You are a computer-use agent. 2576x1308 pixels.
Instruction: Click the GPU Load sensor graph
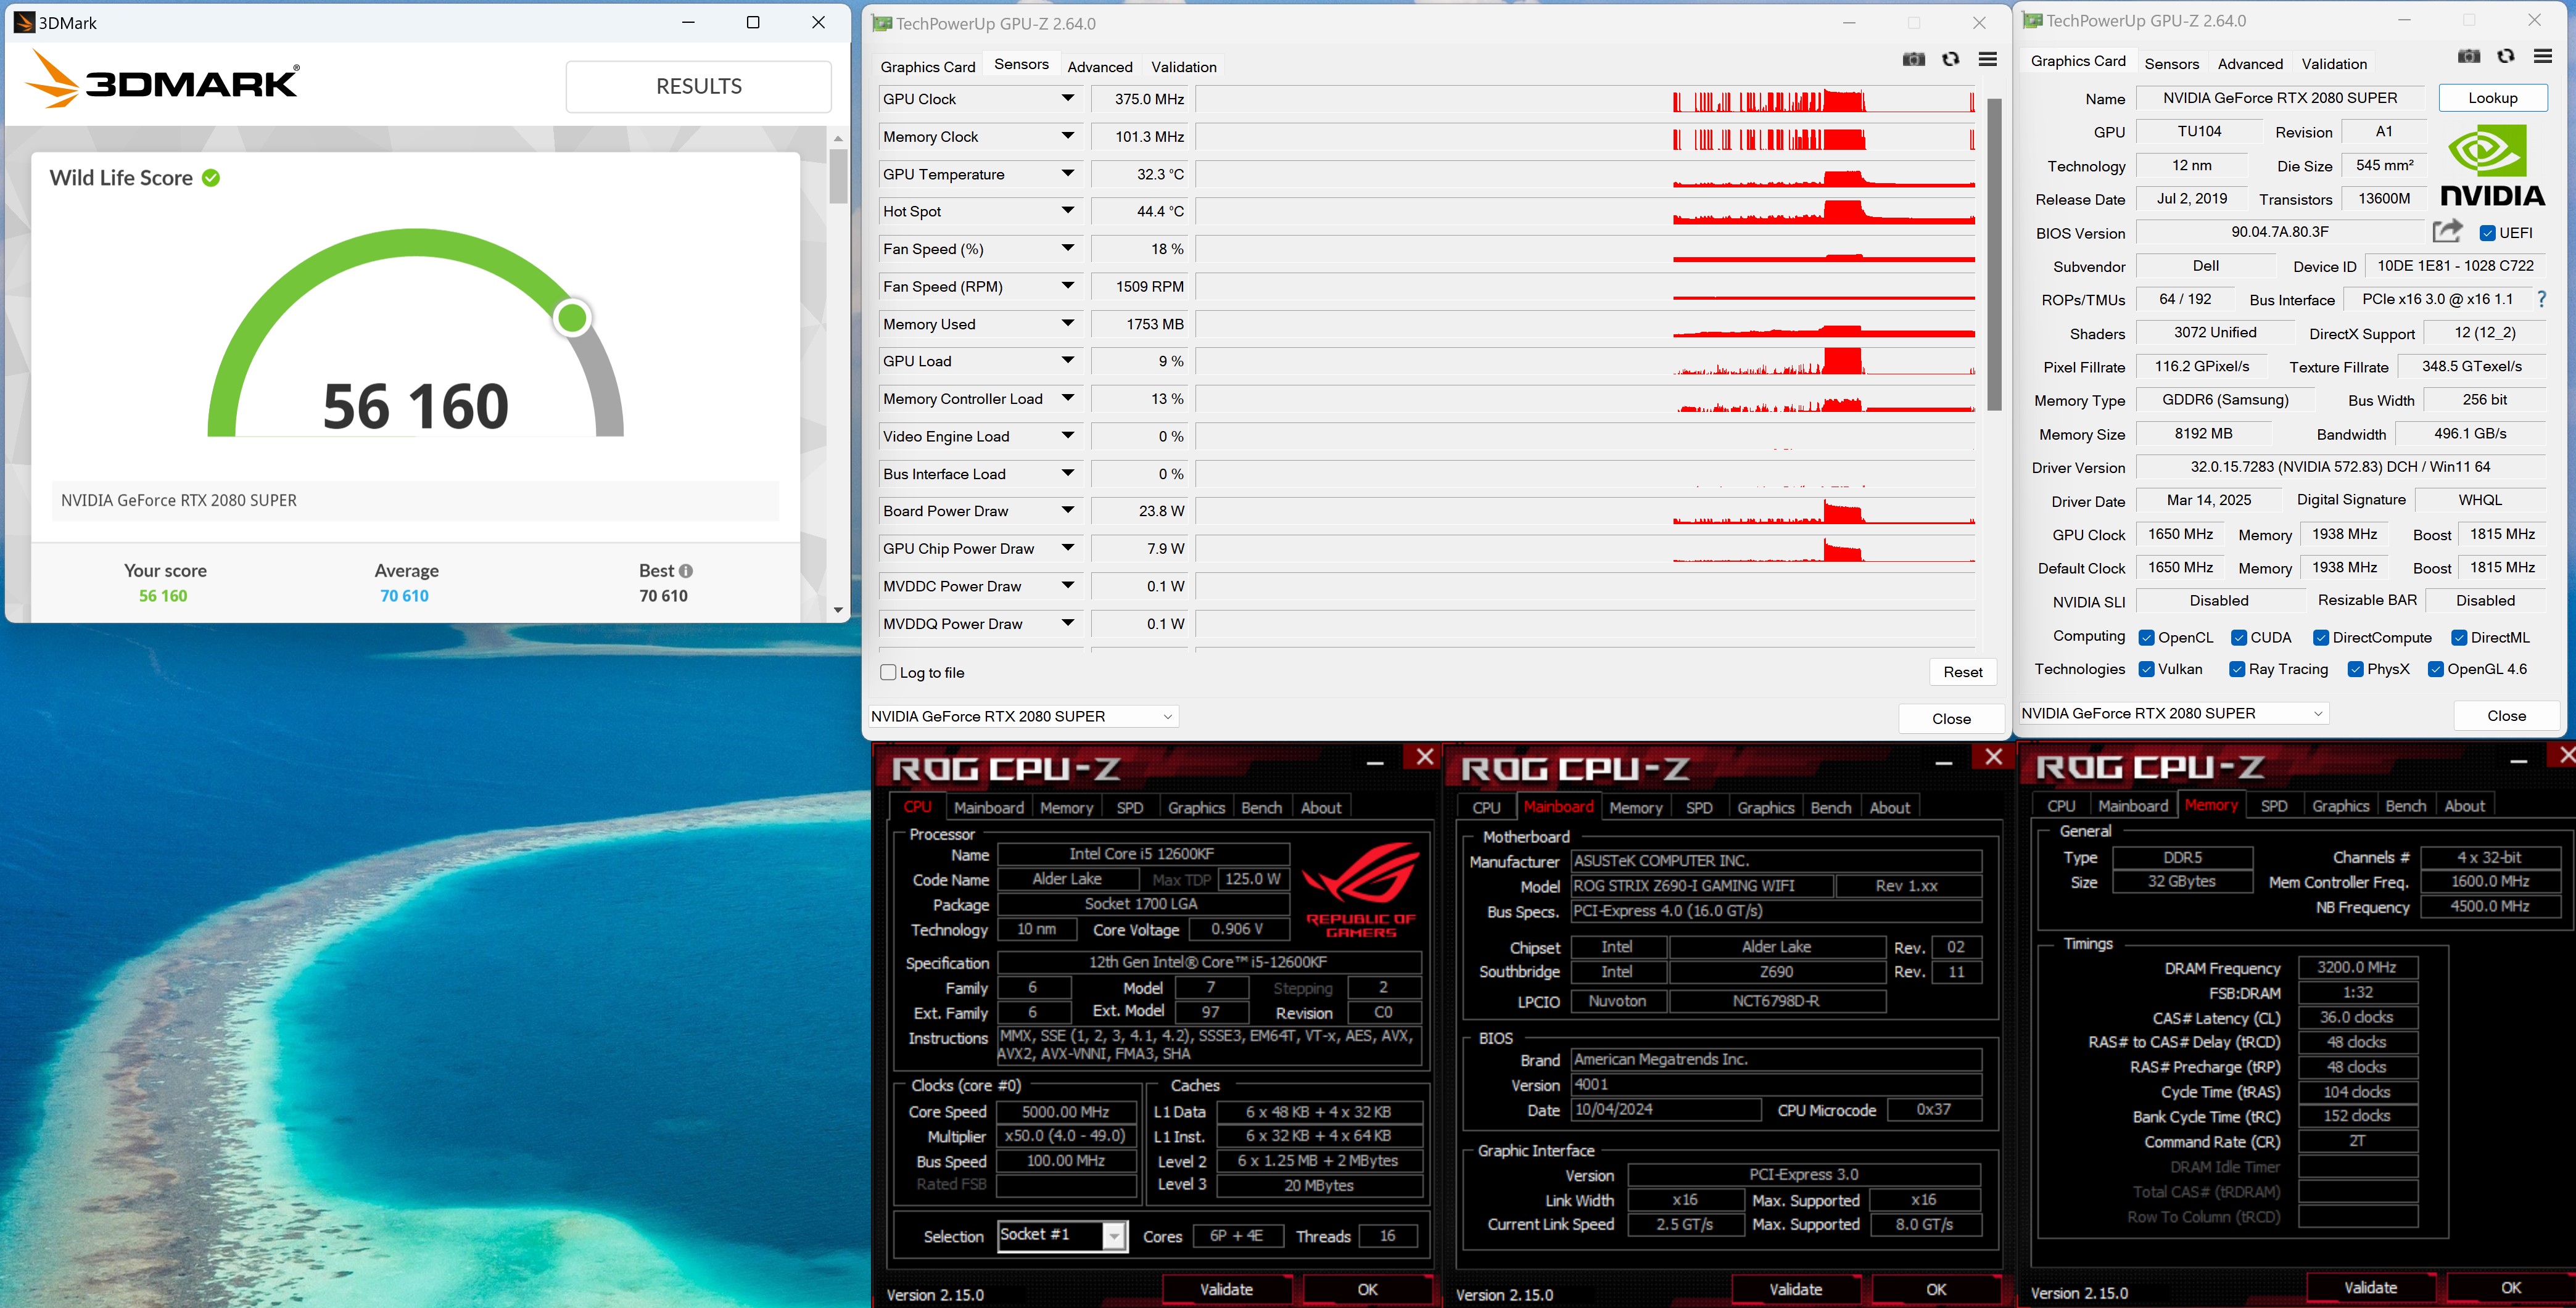1586,361
